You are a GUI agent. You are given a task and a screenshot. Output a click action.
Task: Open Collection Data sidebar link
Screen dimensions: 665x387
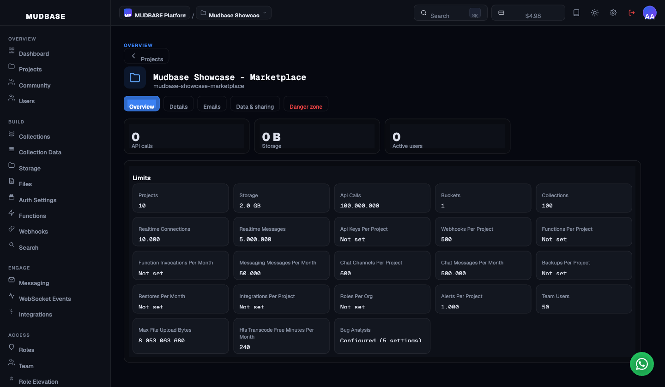(x=40, y=152)
